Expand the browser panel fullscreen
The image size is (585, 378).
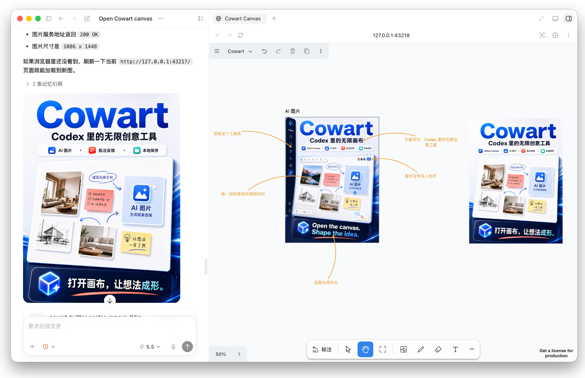[x=541, y=18]
